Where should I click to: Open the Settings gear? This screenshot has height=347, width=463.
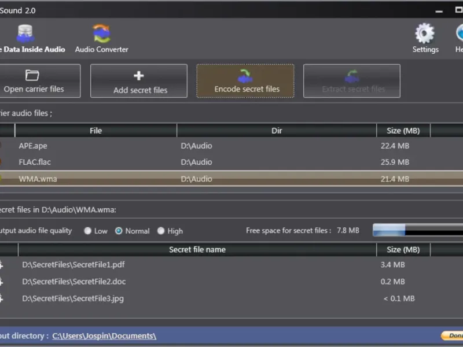click(425, 38)
